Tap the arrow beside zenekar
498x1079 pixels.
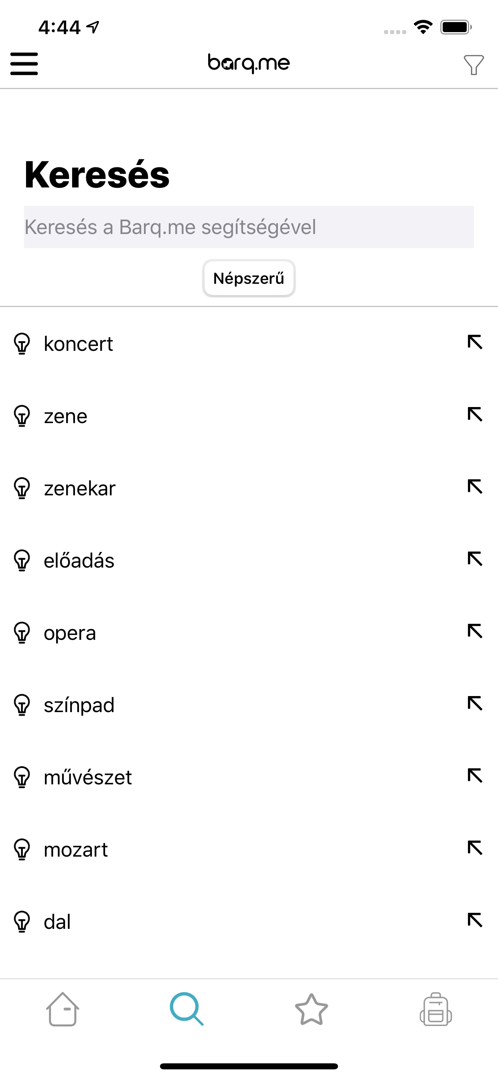pyautogui.click(x=475, y=487)
